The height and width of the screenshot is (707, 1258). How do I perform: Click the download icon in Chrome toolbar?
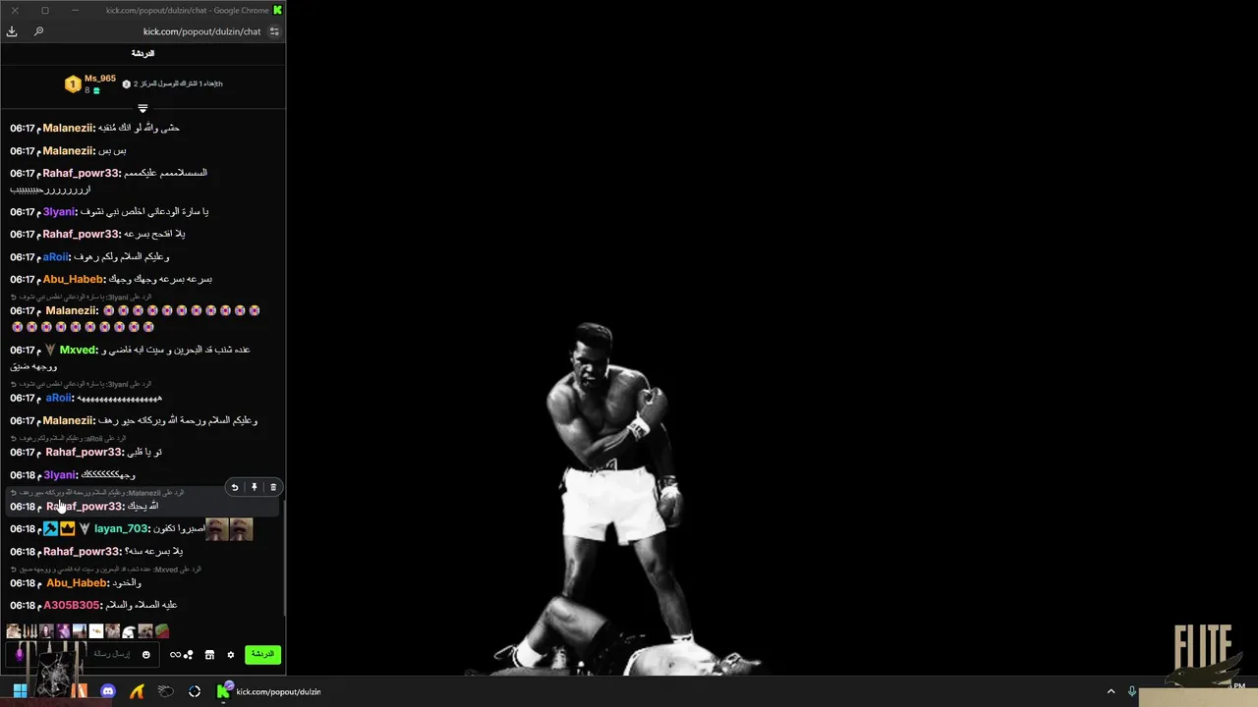[12, 31]
